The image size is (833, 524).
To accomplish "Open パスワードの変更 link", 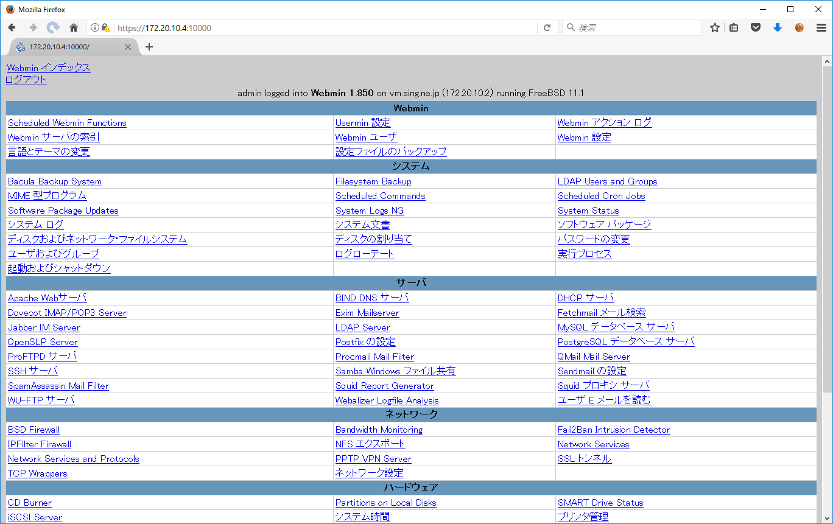I will 594,239.
